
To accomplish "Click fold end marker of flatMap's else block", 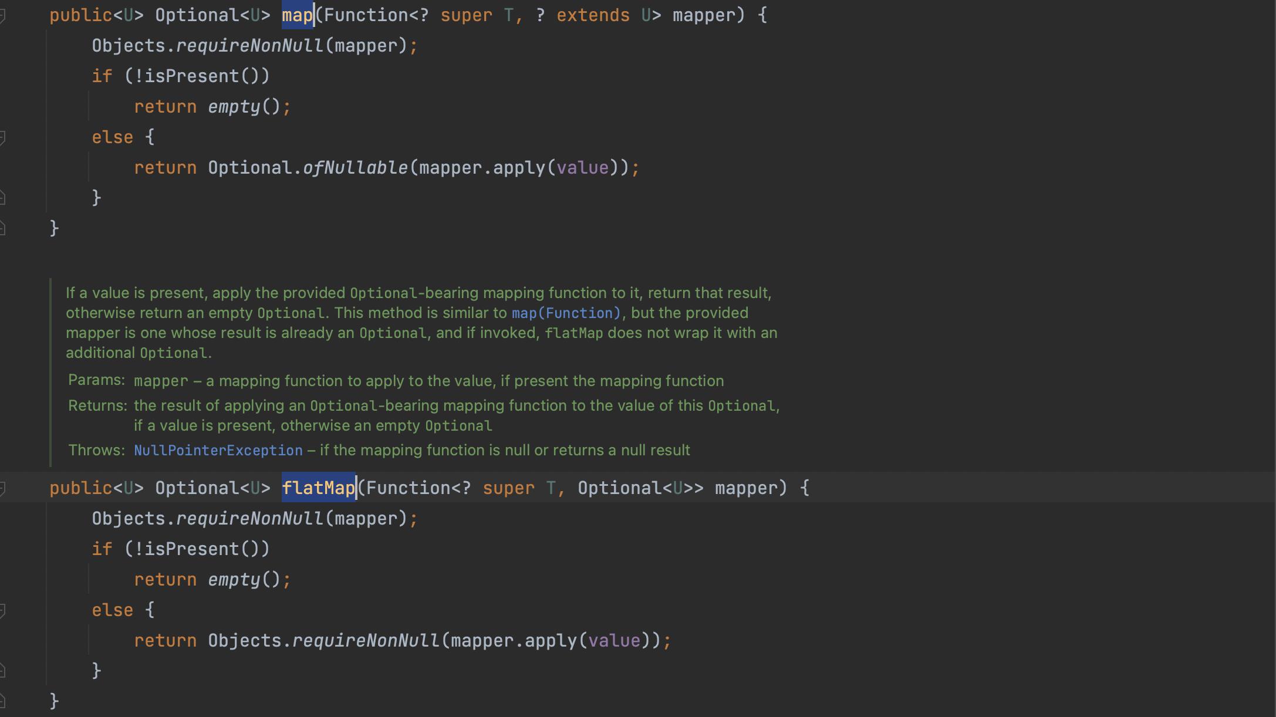I will (2, 670).
